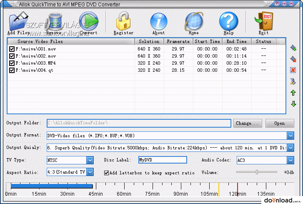This screenshot has width=303, height=204.
Task: Click the Volume slider handle
Action: pos(257,172)
